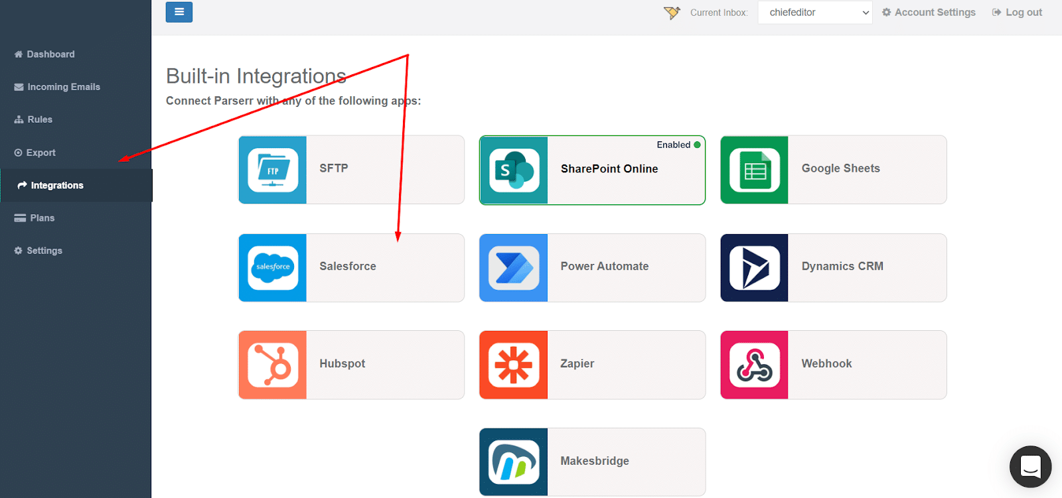The image size is (1062, 498).
Task: Click the Google Sheets spreadsheet icon
Action: point(755,170)
